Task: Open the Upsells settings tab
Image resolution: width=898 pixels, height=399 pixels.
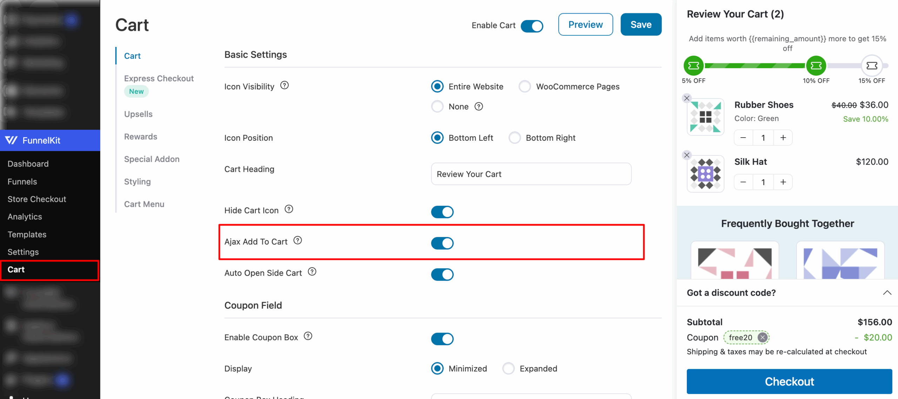Action: point(138,114)
